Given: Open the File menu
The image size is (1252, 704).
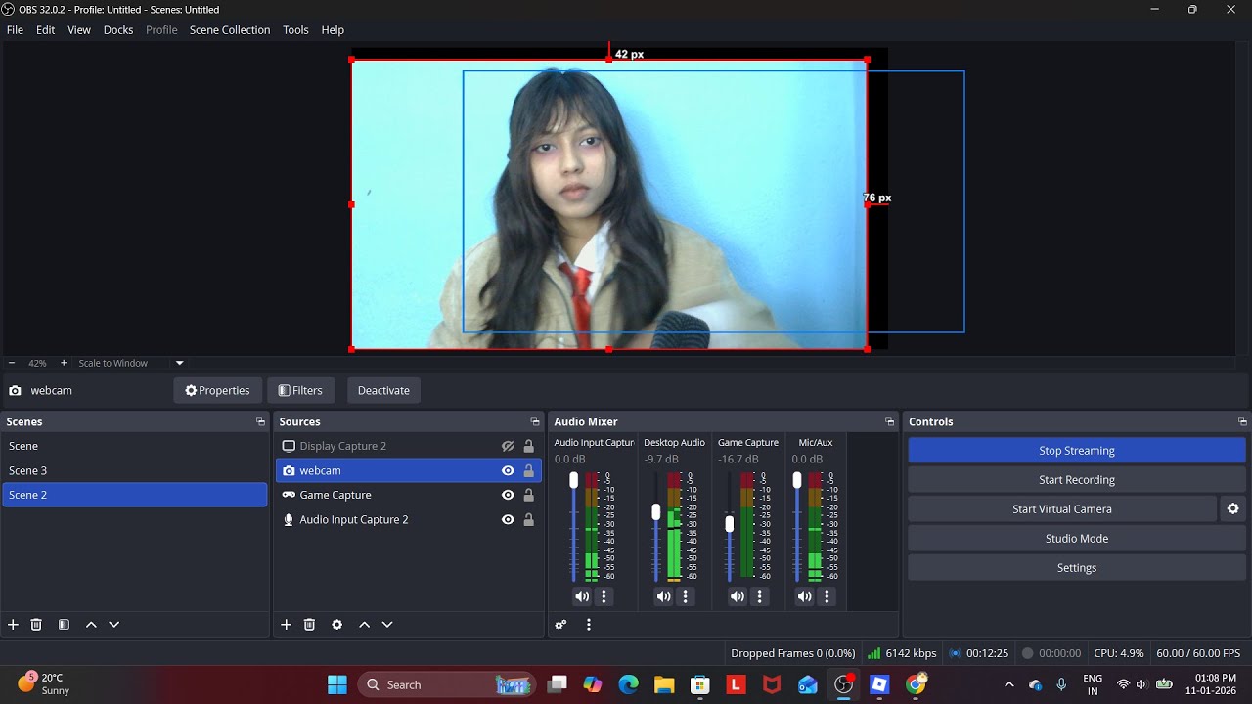Looking at the screenshot, I should pos(15,30).
